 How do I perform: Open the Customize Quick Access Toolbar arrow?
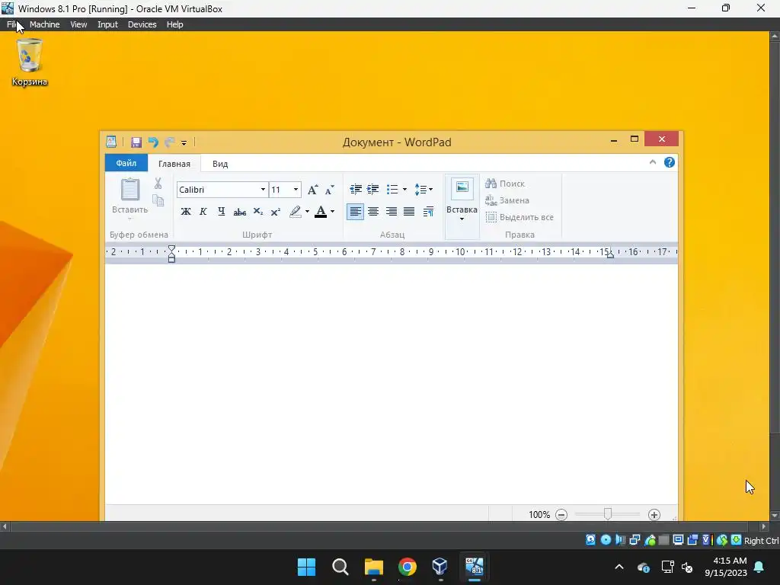coord(184,142)
